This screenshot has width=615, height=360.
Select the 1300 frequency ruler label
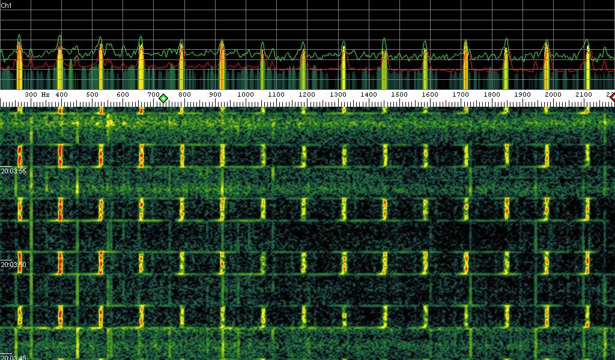tap(338, 94)
